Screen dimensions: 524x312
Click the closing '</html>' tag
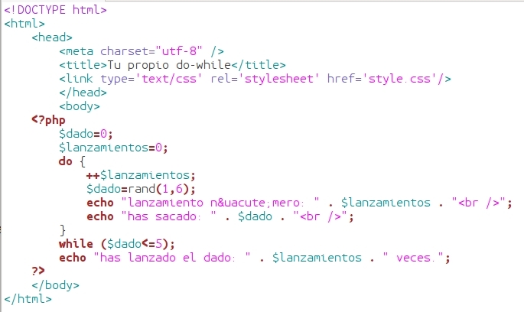[x=28, y=299]
